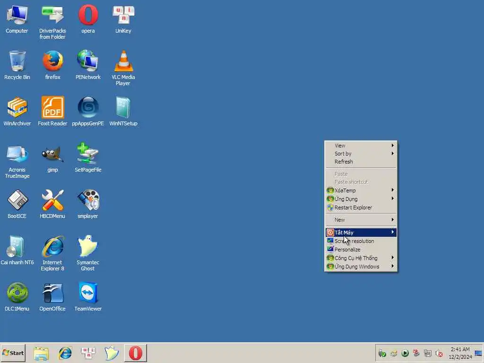Choose Personalize in the context menu
Image resolution: width=484 pixels, height=363 pixels.
point(361,250)
